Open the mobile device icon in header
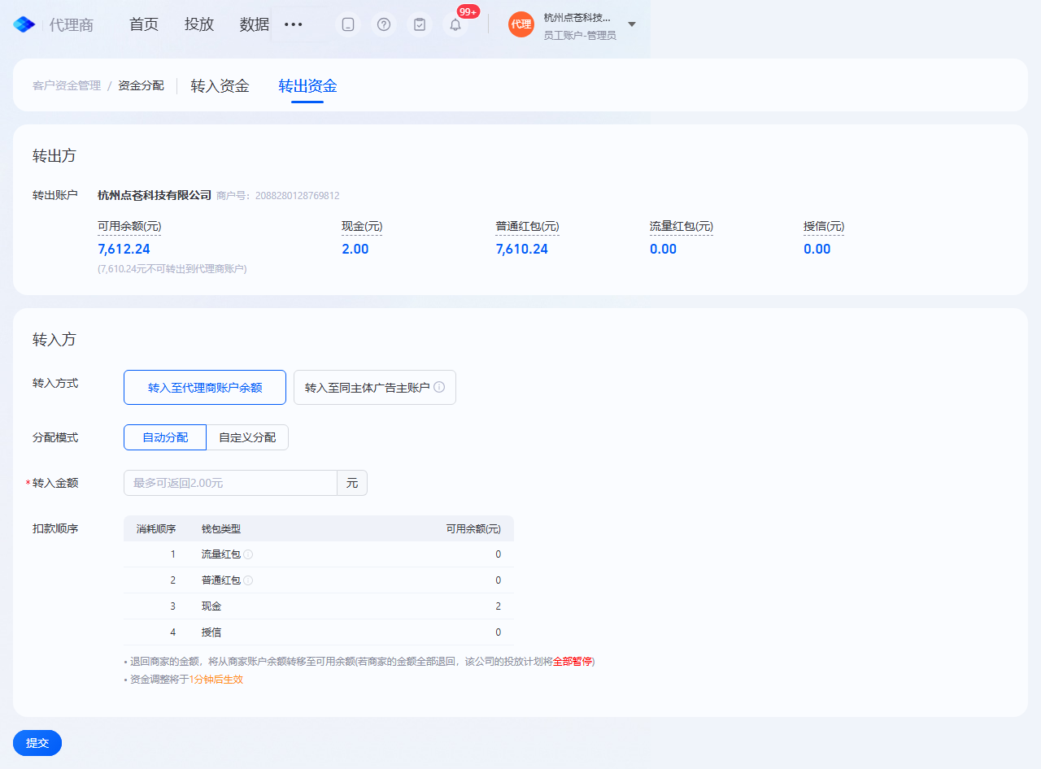The width and height of the screenshot is (1041, 769). [348, 24]
